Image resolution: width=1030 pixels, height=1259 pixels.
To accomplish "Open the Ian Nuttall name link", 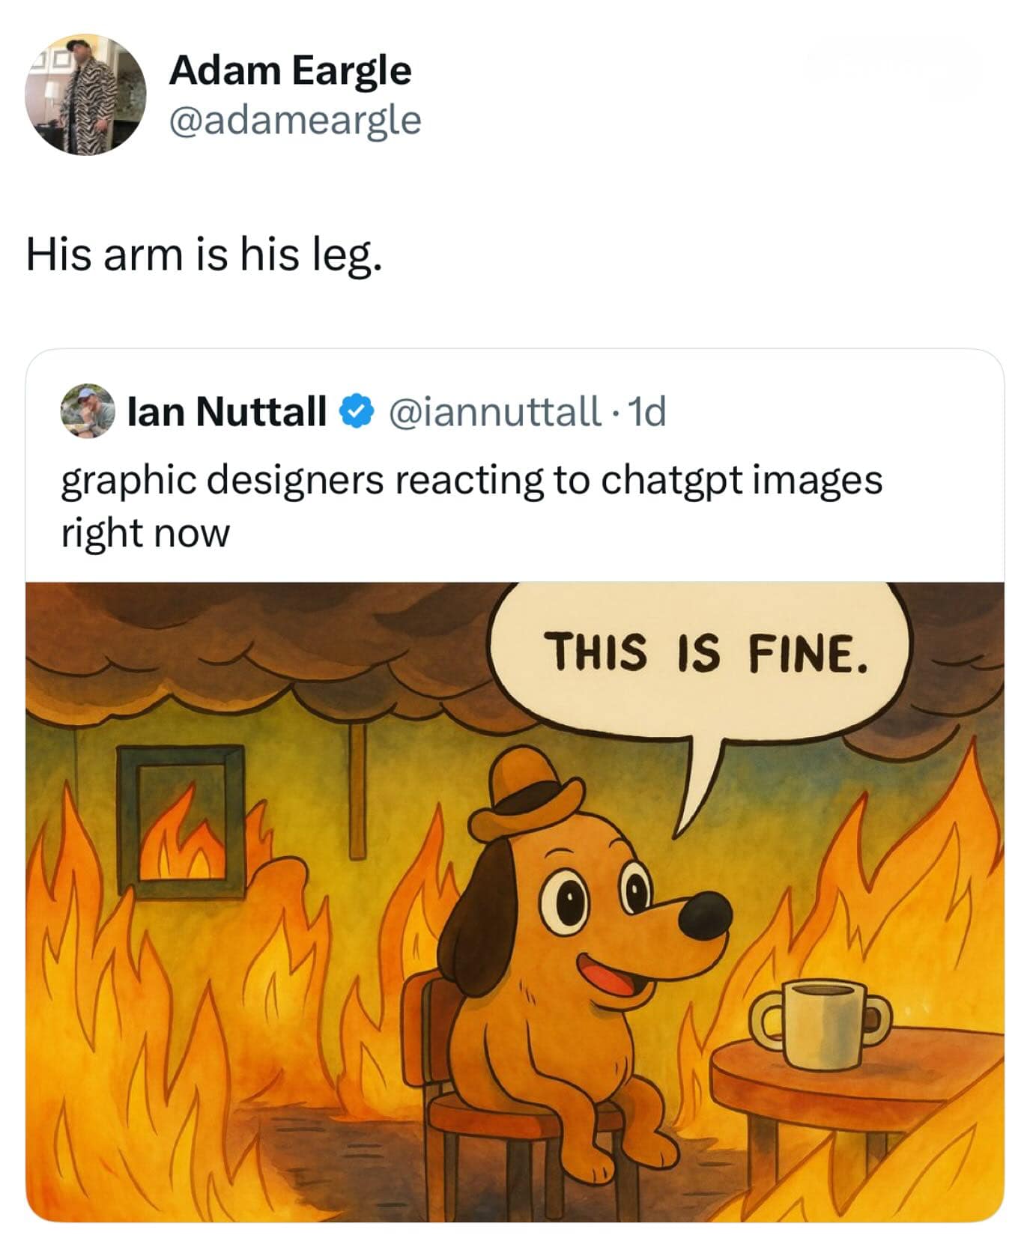I will (x=227, y=410).
